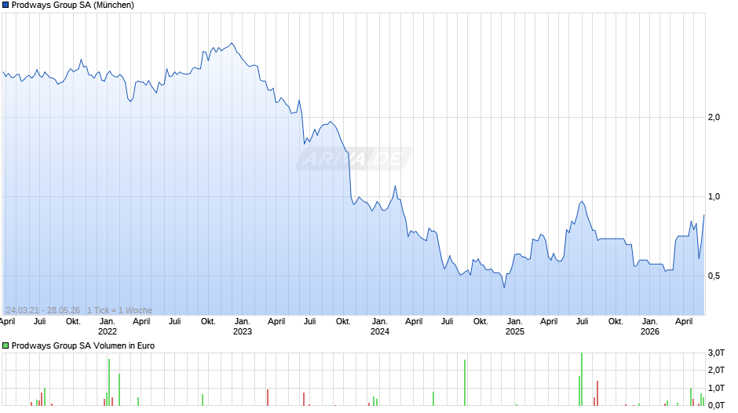
Task: Click the last data point on the price line
Action: click(x=704, y=215)
